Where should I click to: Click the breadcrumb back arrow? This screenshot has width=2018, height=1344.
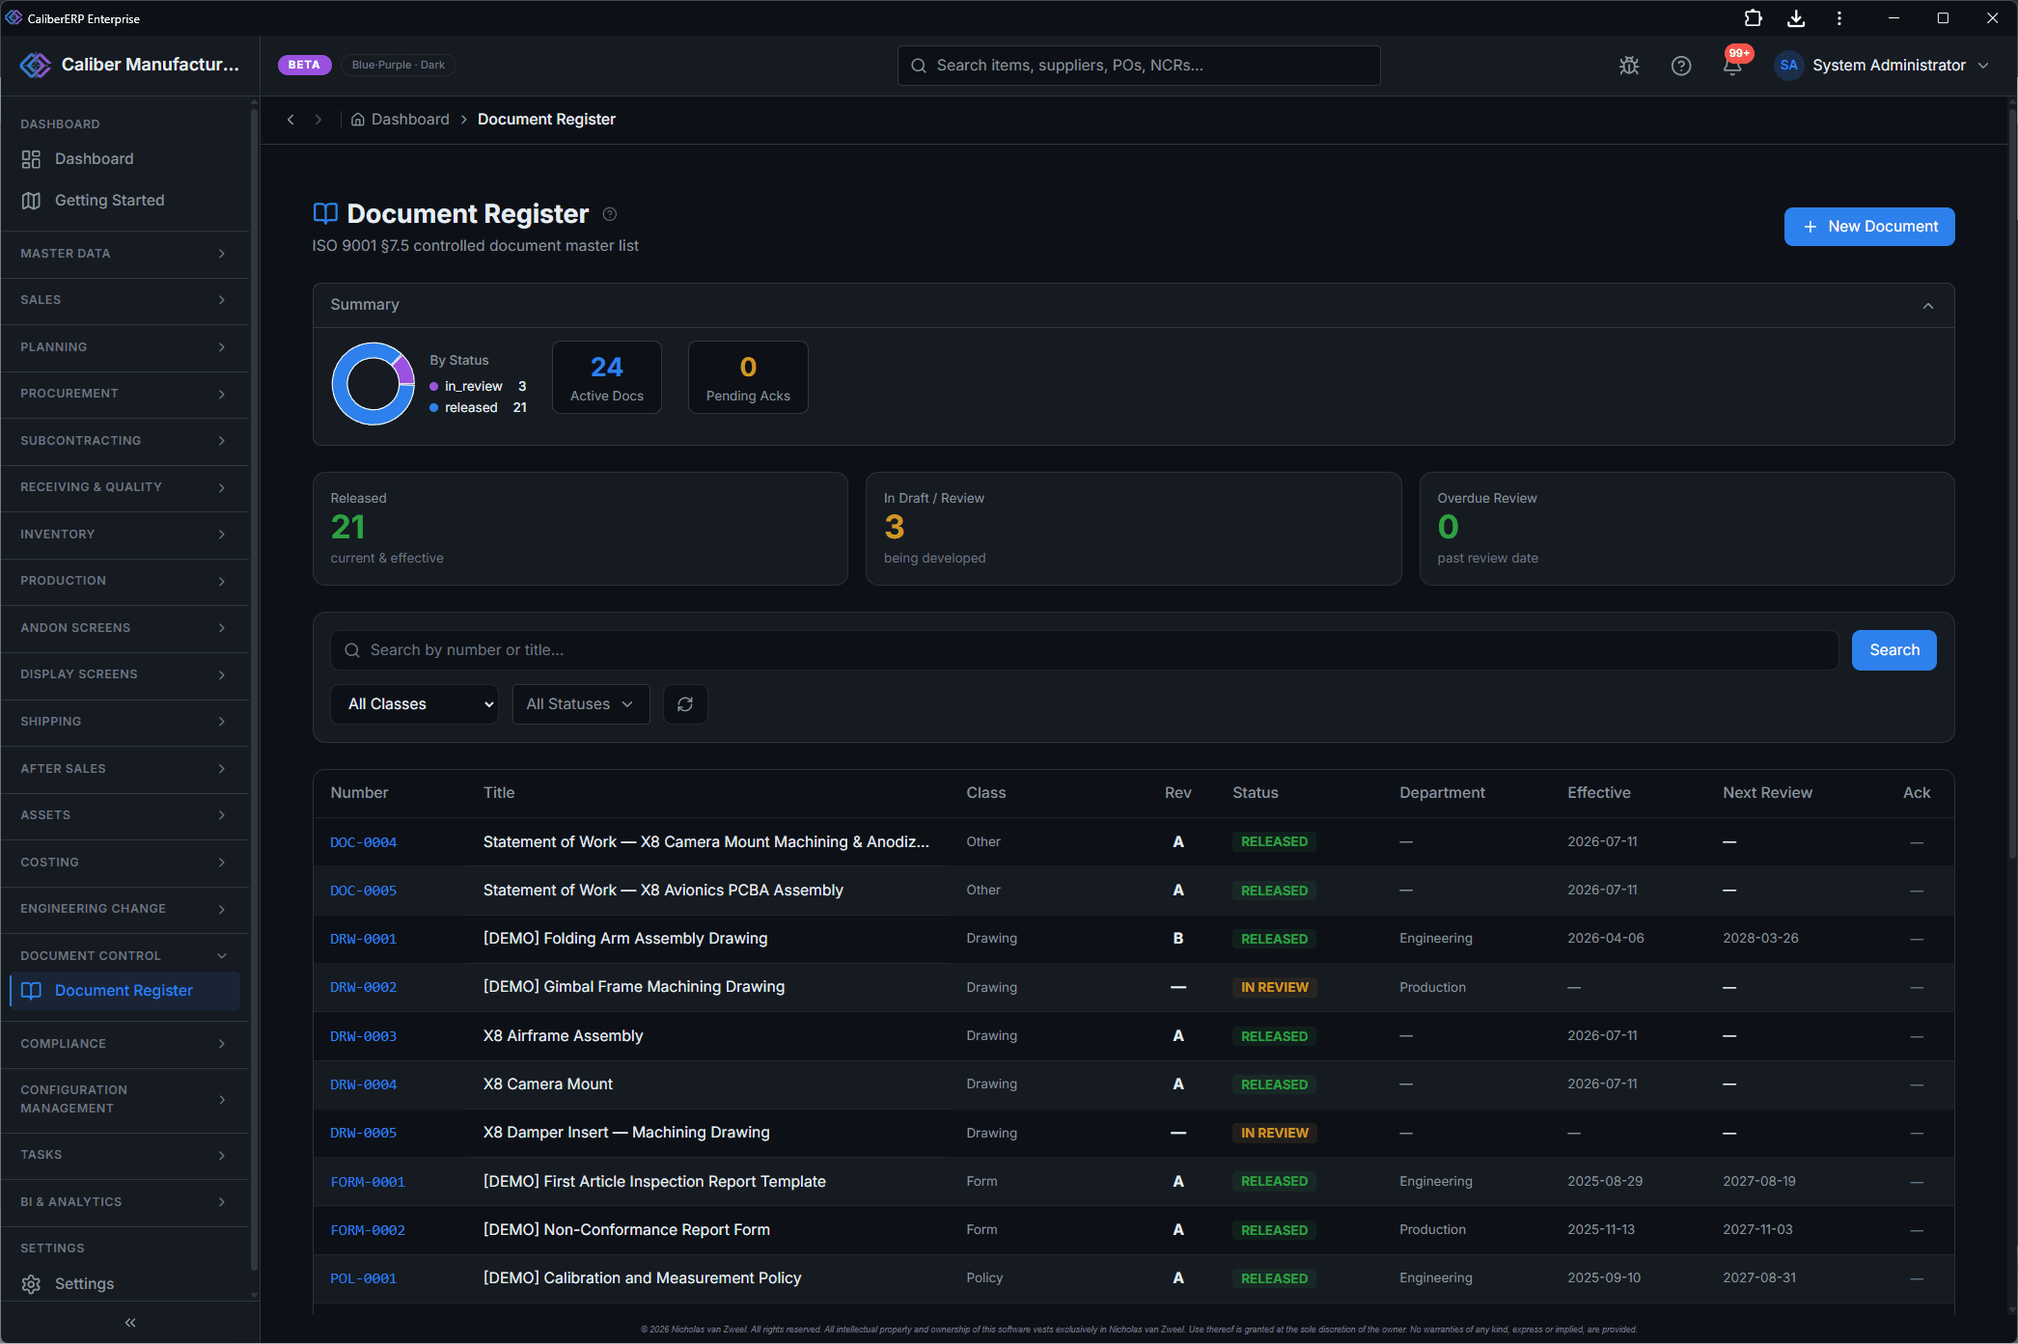pos(290,120)
